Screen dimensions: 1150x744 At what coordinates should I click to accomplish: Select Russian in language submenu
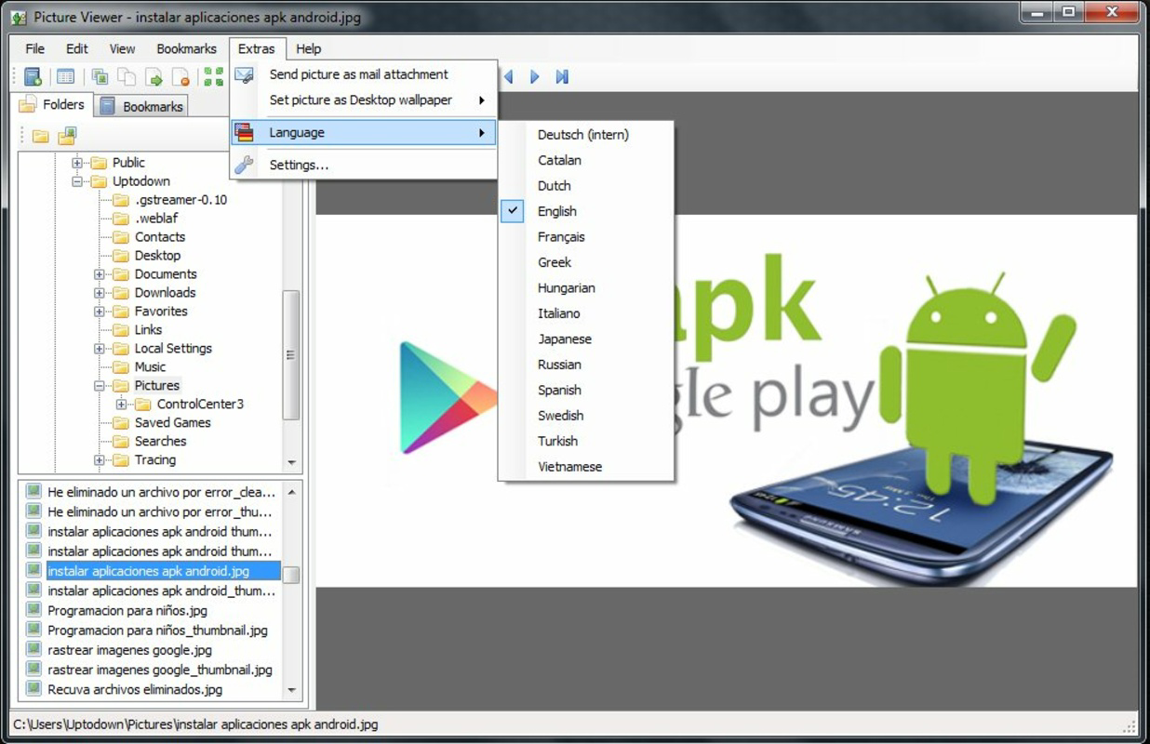click(x=586, y=365)
